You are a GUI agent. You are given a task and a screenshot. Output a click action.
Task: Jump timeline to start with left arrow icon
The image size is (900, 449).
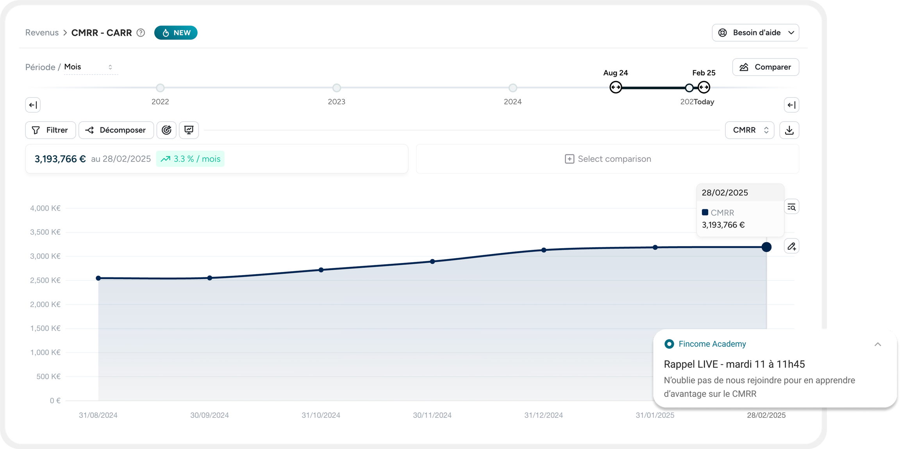33,105
